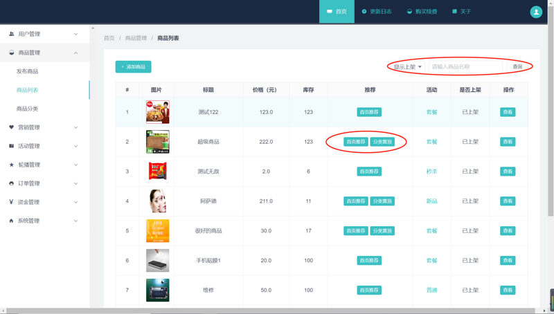Click 商品管理 breadcrumb link
This screenshot has width=554, height=314.
tap(136, 38)
